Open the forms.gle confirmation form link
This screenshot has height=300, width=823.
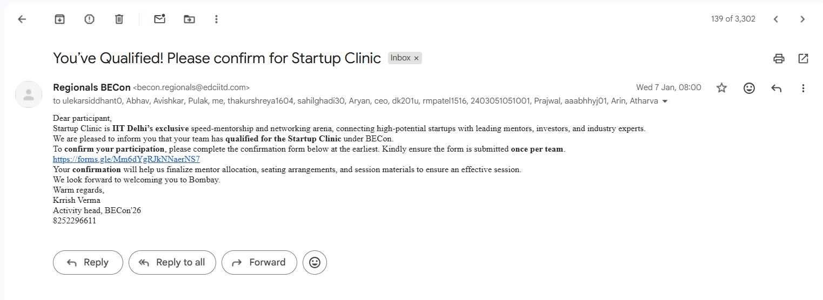pos(126,159)
